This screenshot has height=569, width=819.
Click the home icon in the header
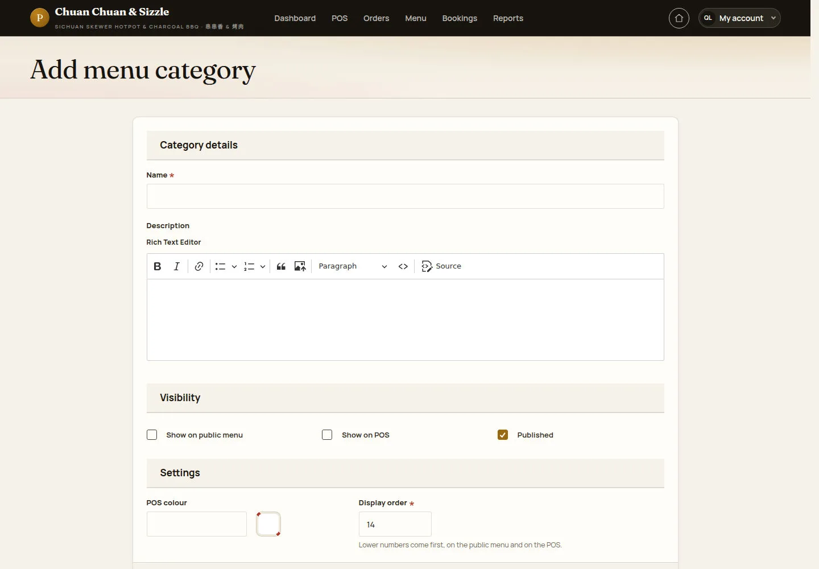coord(679,18)
